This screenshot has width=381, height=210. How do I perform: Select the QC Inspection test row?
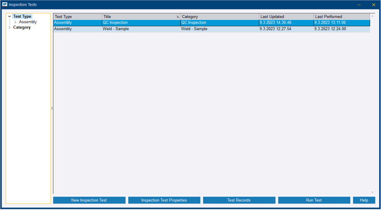tap(211, 23)
